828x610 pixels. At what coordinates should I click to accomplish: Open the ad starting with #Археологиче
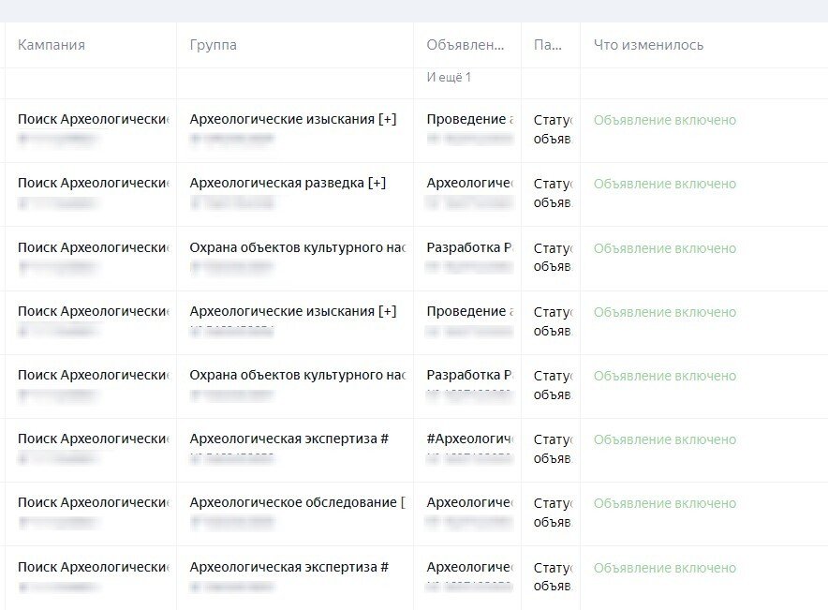pyautogui.click(x=470, y=439)
